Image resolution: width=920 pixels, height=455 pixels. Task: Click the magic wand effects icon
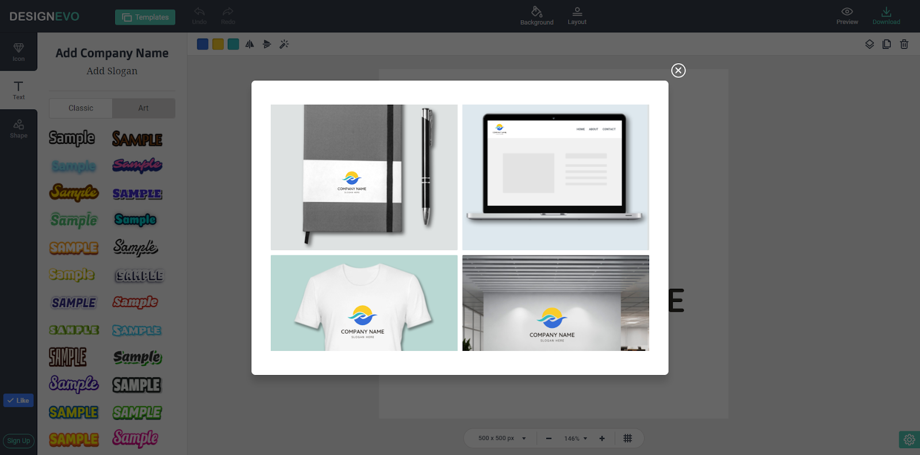point(284,44)
